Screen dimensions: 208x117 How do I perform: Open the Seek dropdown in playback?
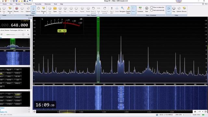point(98,10)
